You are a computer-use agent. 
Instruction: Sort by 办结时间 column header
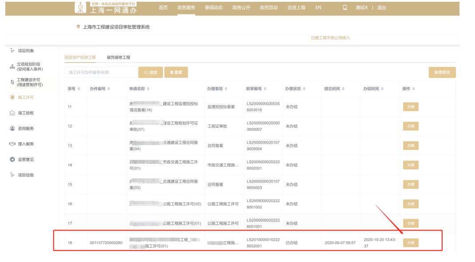pyautogui.click(x=374, y=89)
